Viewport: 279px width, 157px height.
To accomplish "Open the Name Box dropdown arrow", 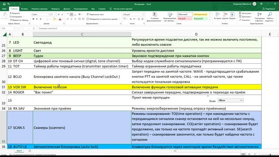I will [x=14, y=28].
